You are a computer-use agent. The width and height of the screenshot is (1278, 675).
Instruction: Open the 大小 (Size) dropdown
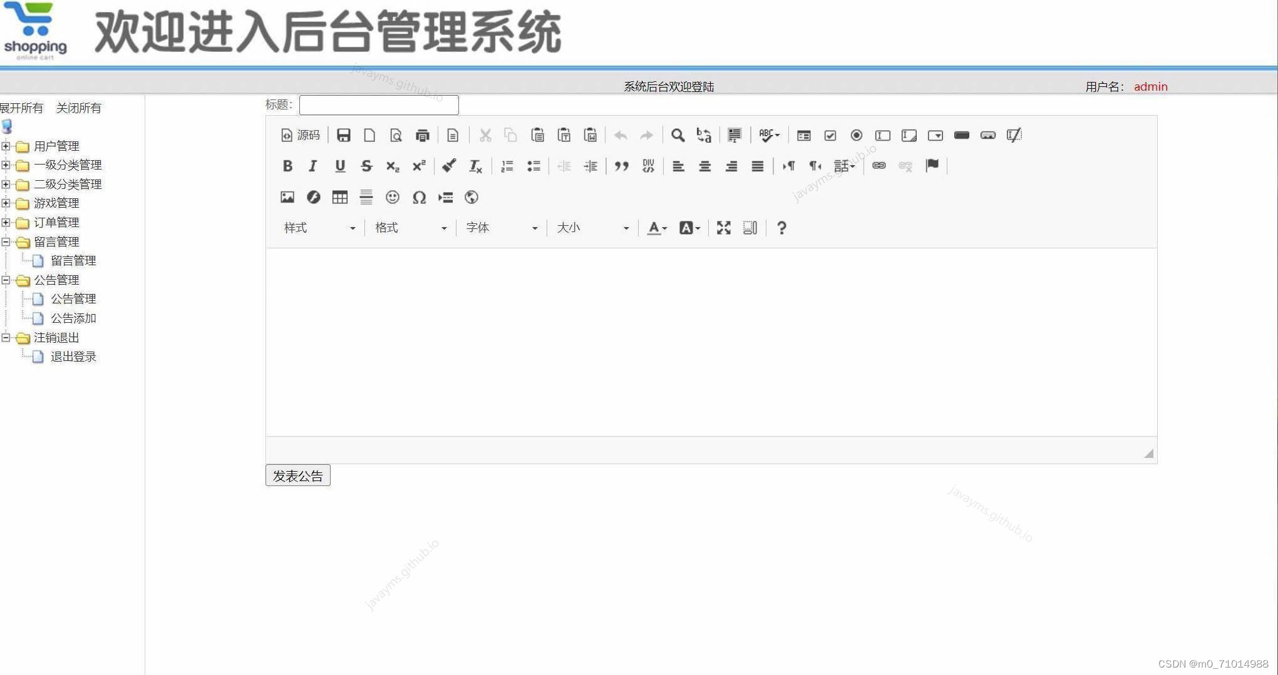point(593,228)
